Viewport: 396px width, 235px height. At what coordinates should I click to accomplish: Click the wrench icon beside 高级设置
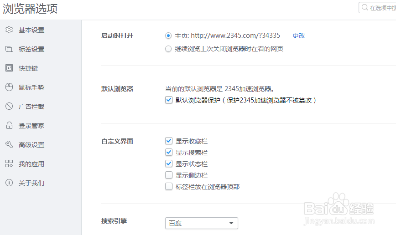pos(9,144)
